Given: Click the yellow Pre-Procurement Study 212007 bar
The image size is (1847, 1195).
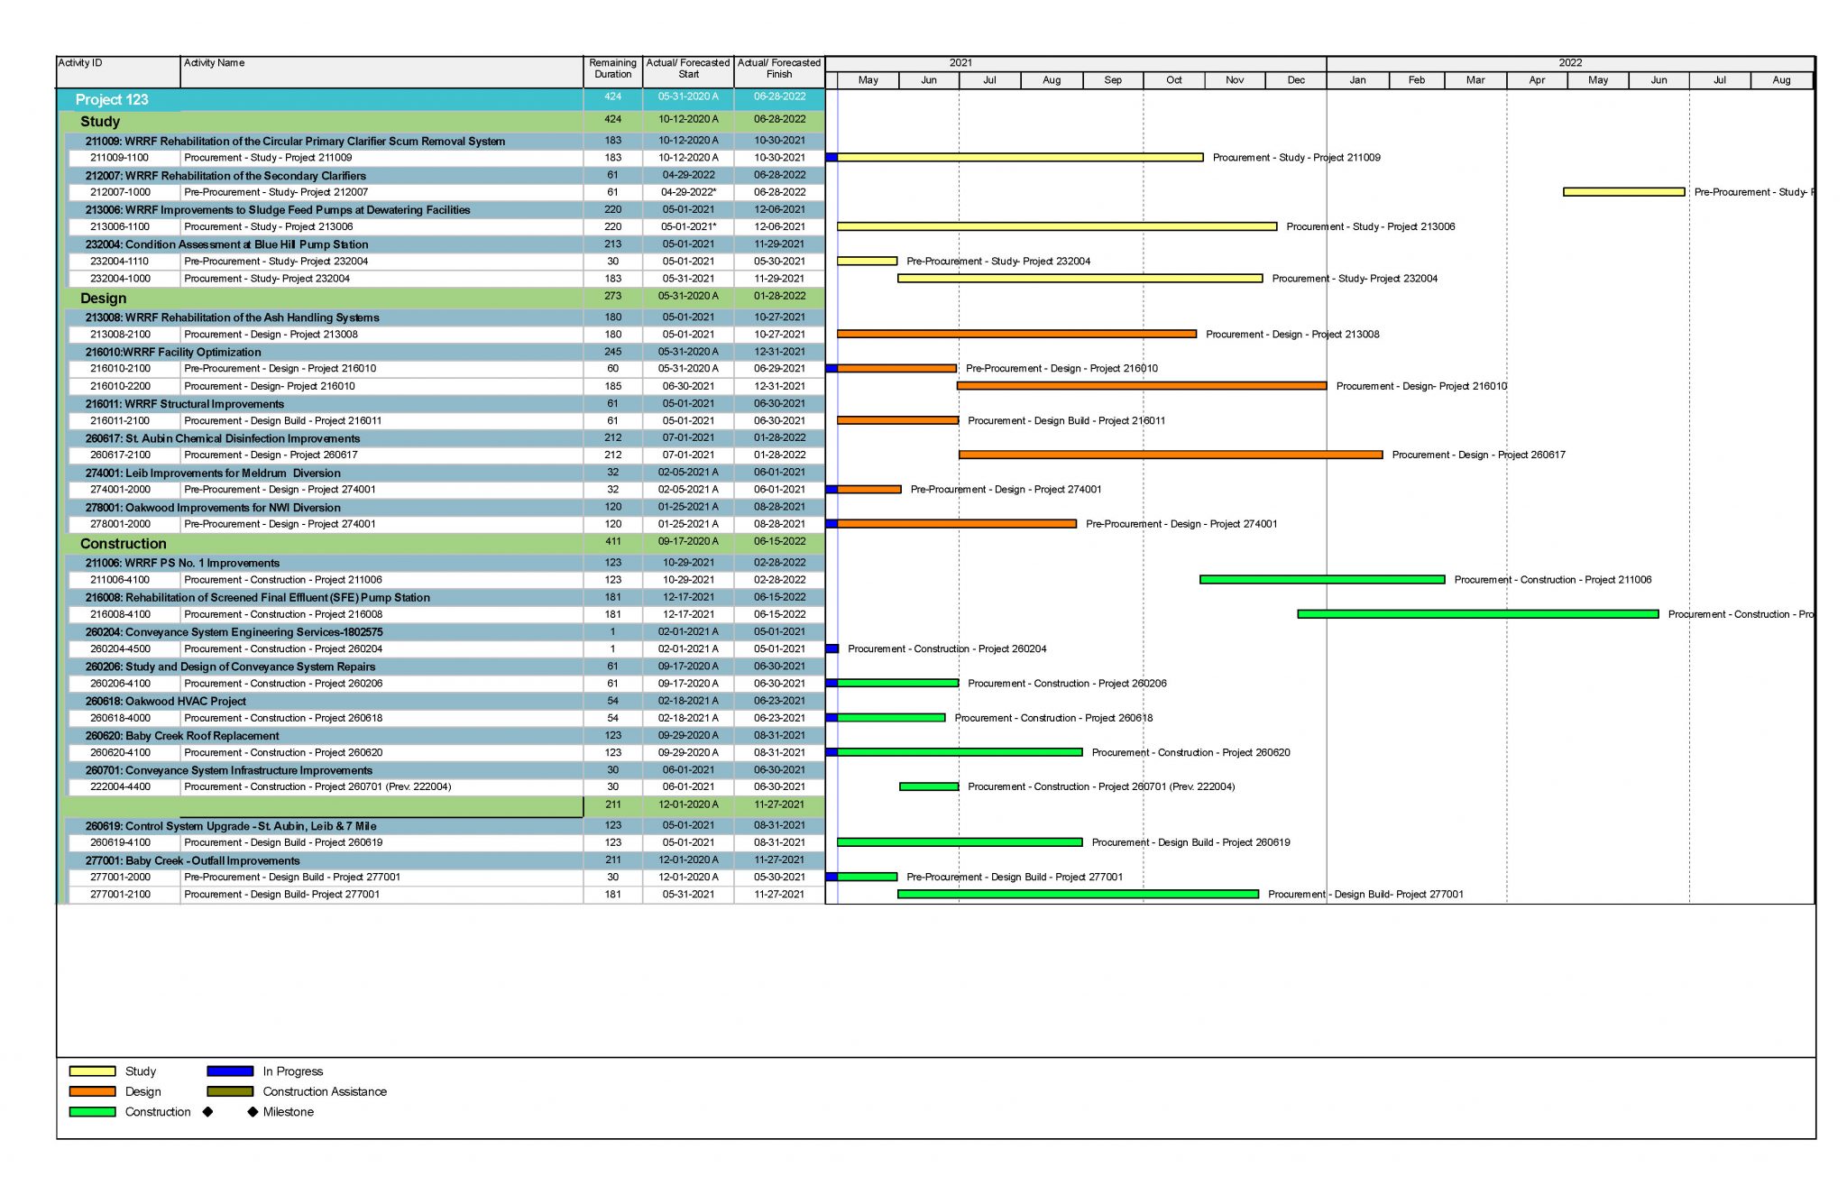Looking at the screenshot, I should pyautogui.click(x=1623, y=192).
